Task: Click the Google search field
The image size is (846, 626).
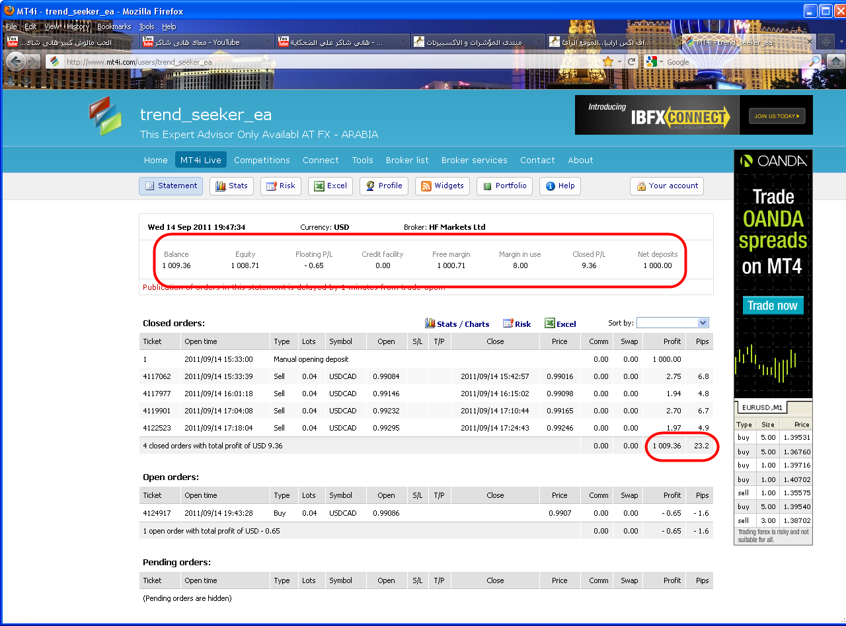Action: (736, 62)
